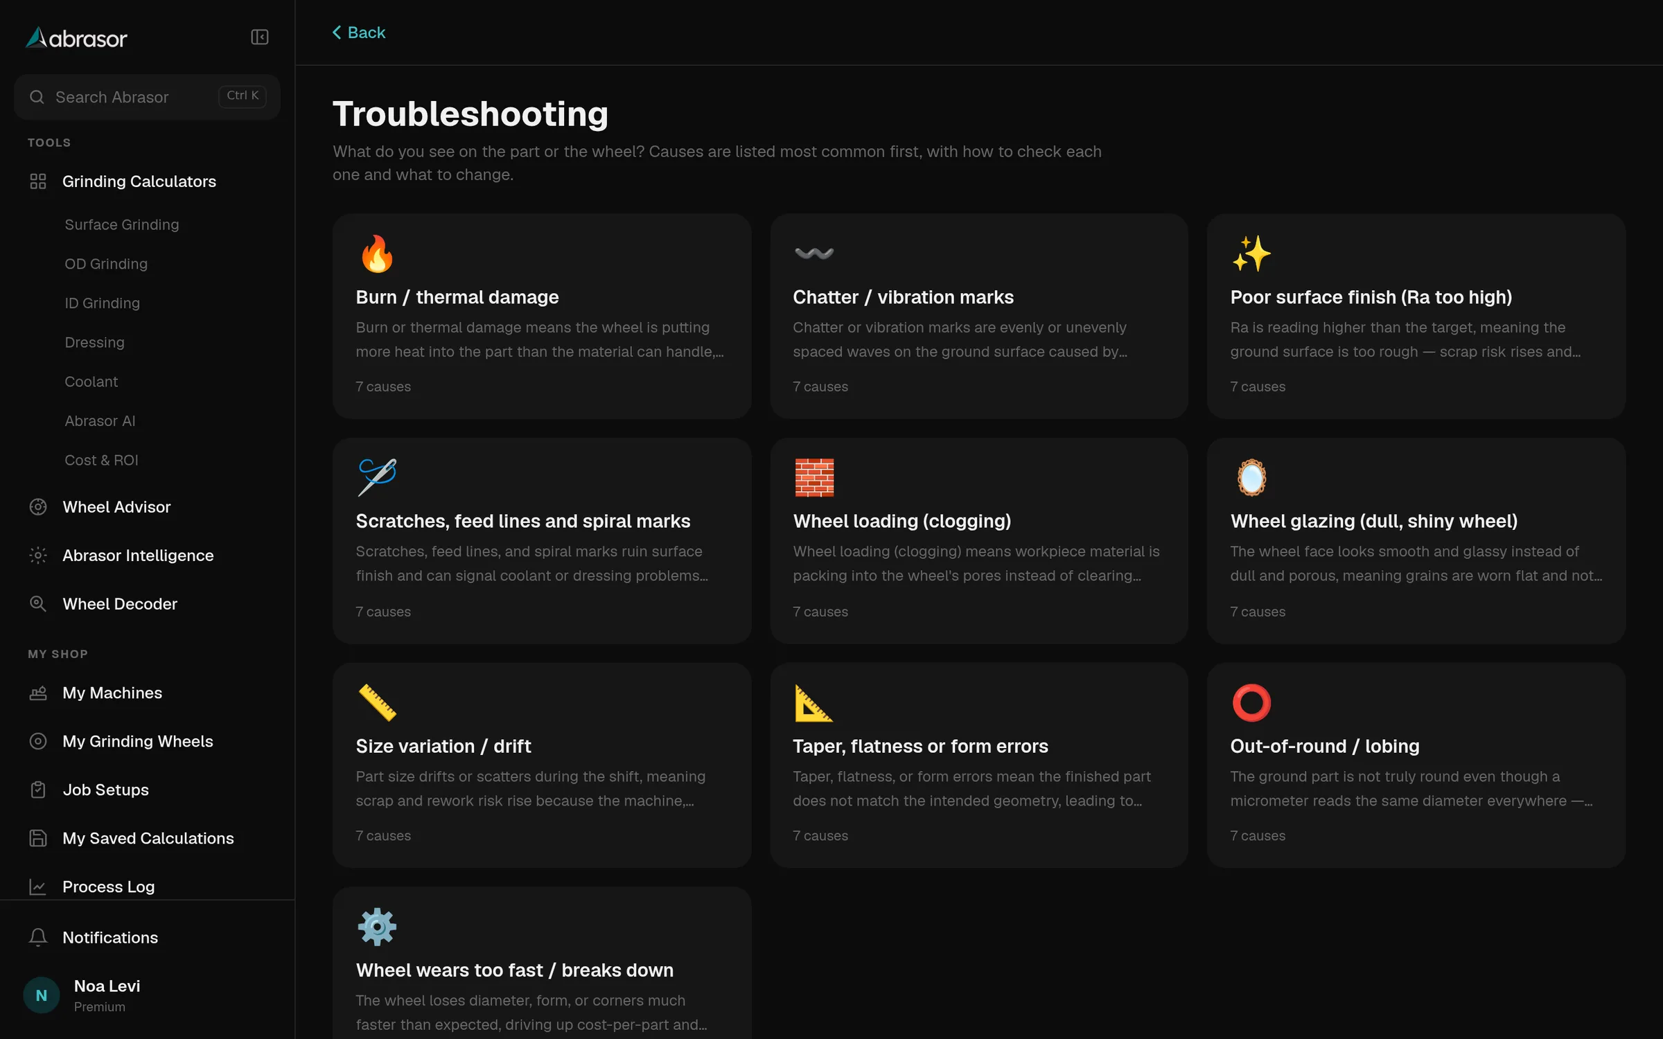Click the My Machines icon
1663x1039 pixels.
click(38, 693)
